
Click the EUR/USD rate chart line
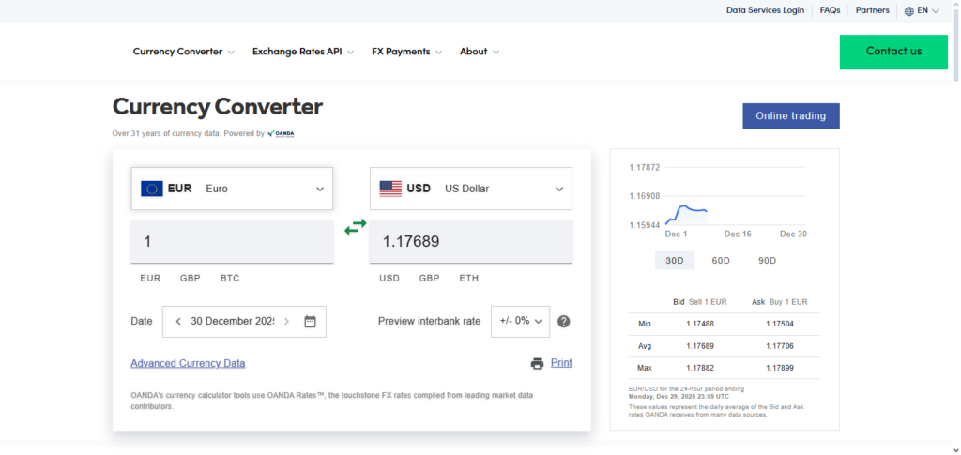[x=686, y=209]
